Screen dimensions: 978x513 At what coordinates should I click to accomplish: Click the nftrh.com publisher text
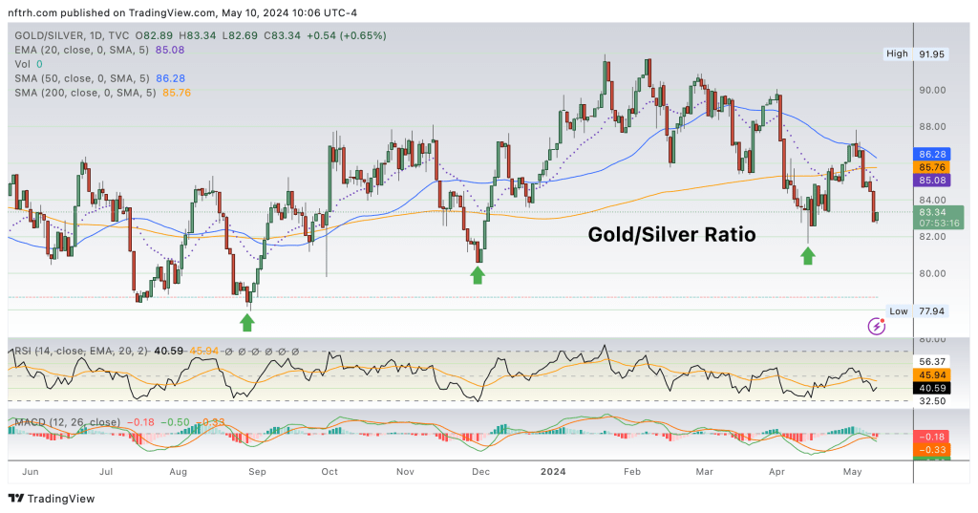pyautogui.click(x=38, y=13)
